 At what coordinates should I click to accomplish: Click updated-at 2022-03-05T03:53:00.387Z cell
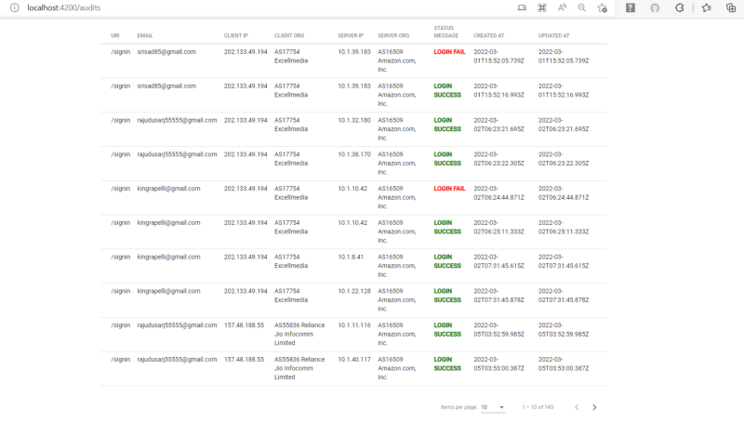click(x=564, y=364)
